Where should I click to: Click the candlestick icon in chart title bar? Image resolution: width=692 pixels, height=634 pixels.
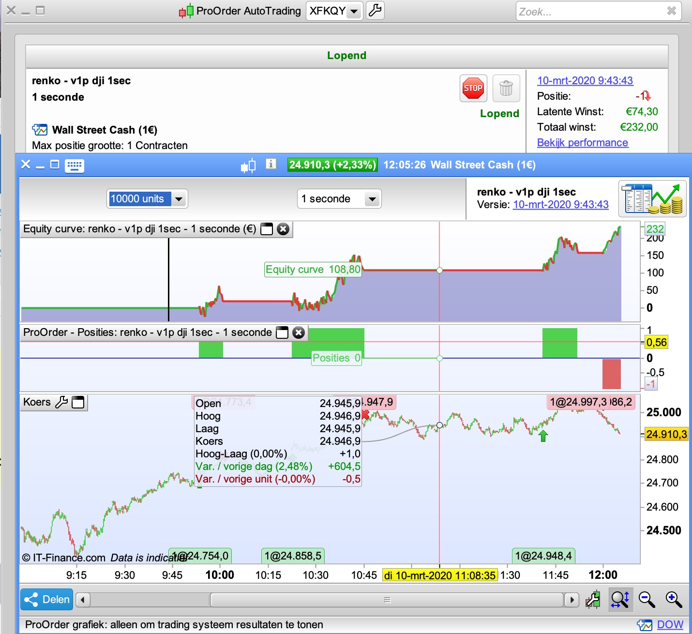(x=248, y=166)
